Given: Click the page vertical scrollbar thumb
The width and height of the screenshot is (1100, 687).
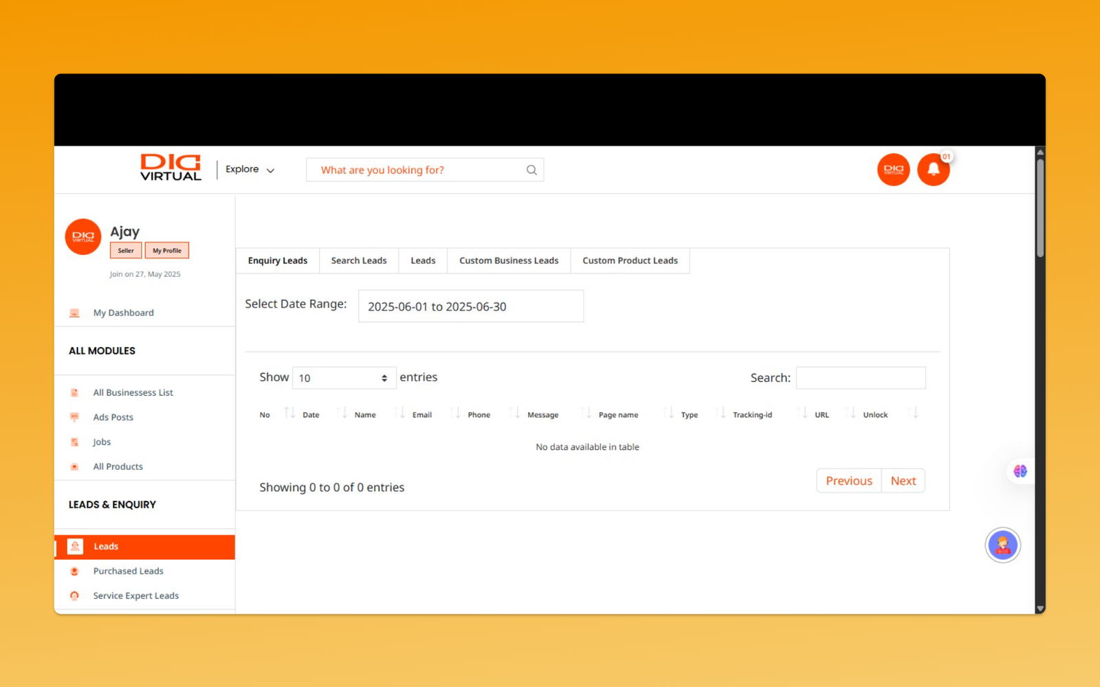Looking at the screenshot, I should pos(1040,208).
